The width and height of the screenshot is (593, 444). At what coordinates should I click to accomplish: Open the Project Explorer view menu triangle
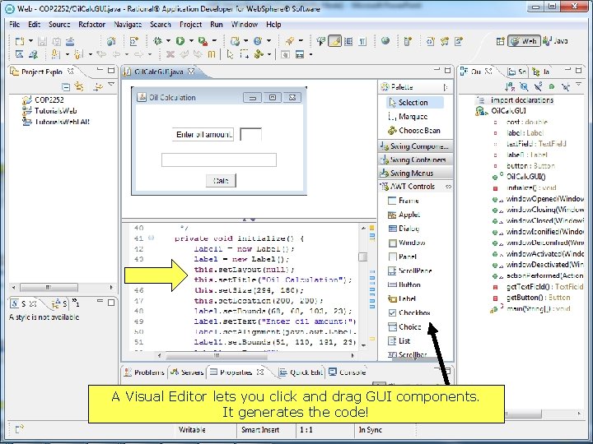[111, 85]
